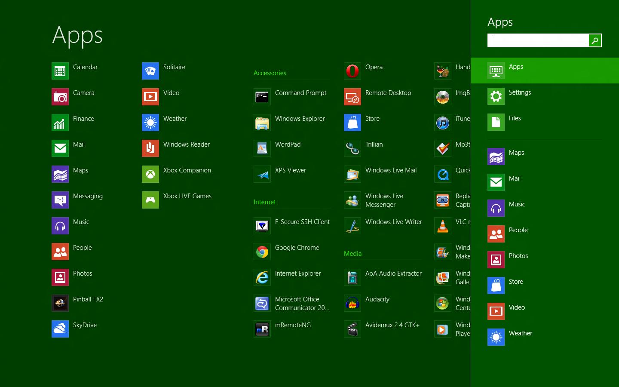The height and width of the screenshot is (387, 619).
Task: Open Internet Explorer icon
Action: (262, 277)
